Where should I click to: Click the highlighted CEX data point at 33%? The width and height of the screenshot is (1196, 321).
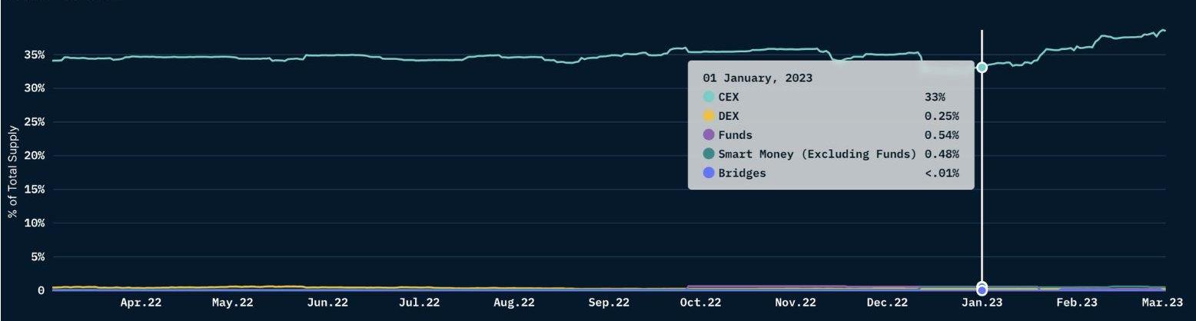982,68
